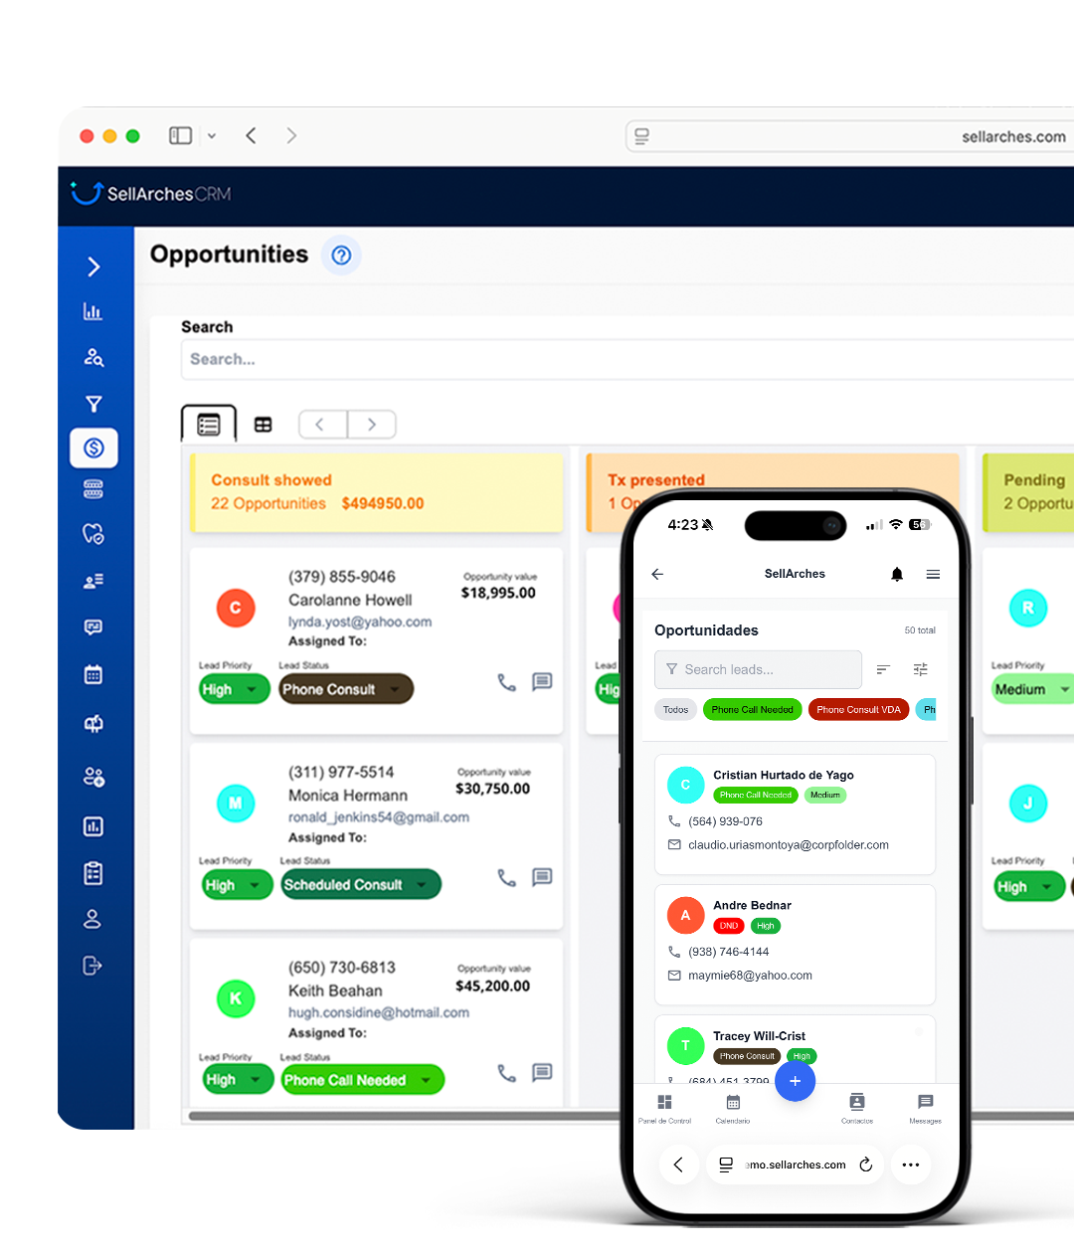Go to next pipeline stage arrow
Screen dimensions: 1074x1253
(372, 425)
